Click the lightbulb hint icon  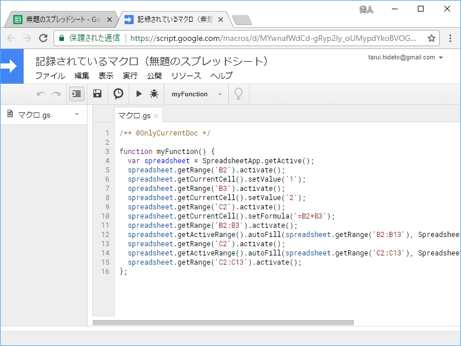[238, 94]
